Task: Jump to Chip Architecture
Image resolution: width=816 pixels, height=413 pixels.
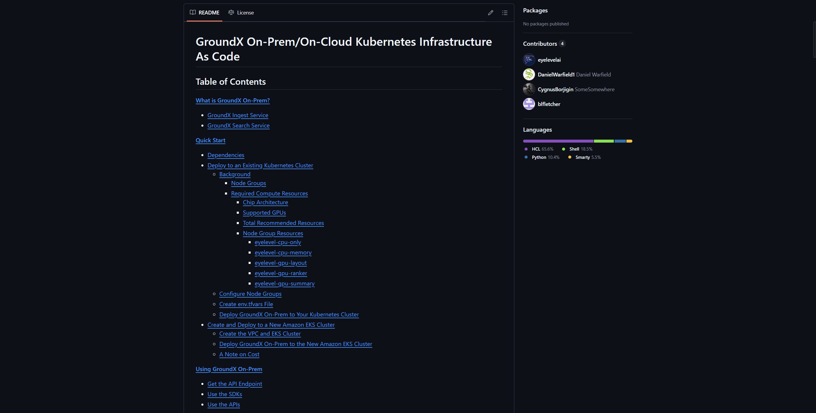Action: (265, 202)
